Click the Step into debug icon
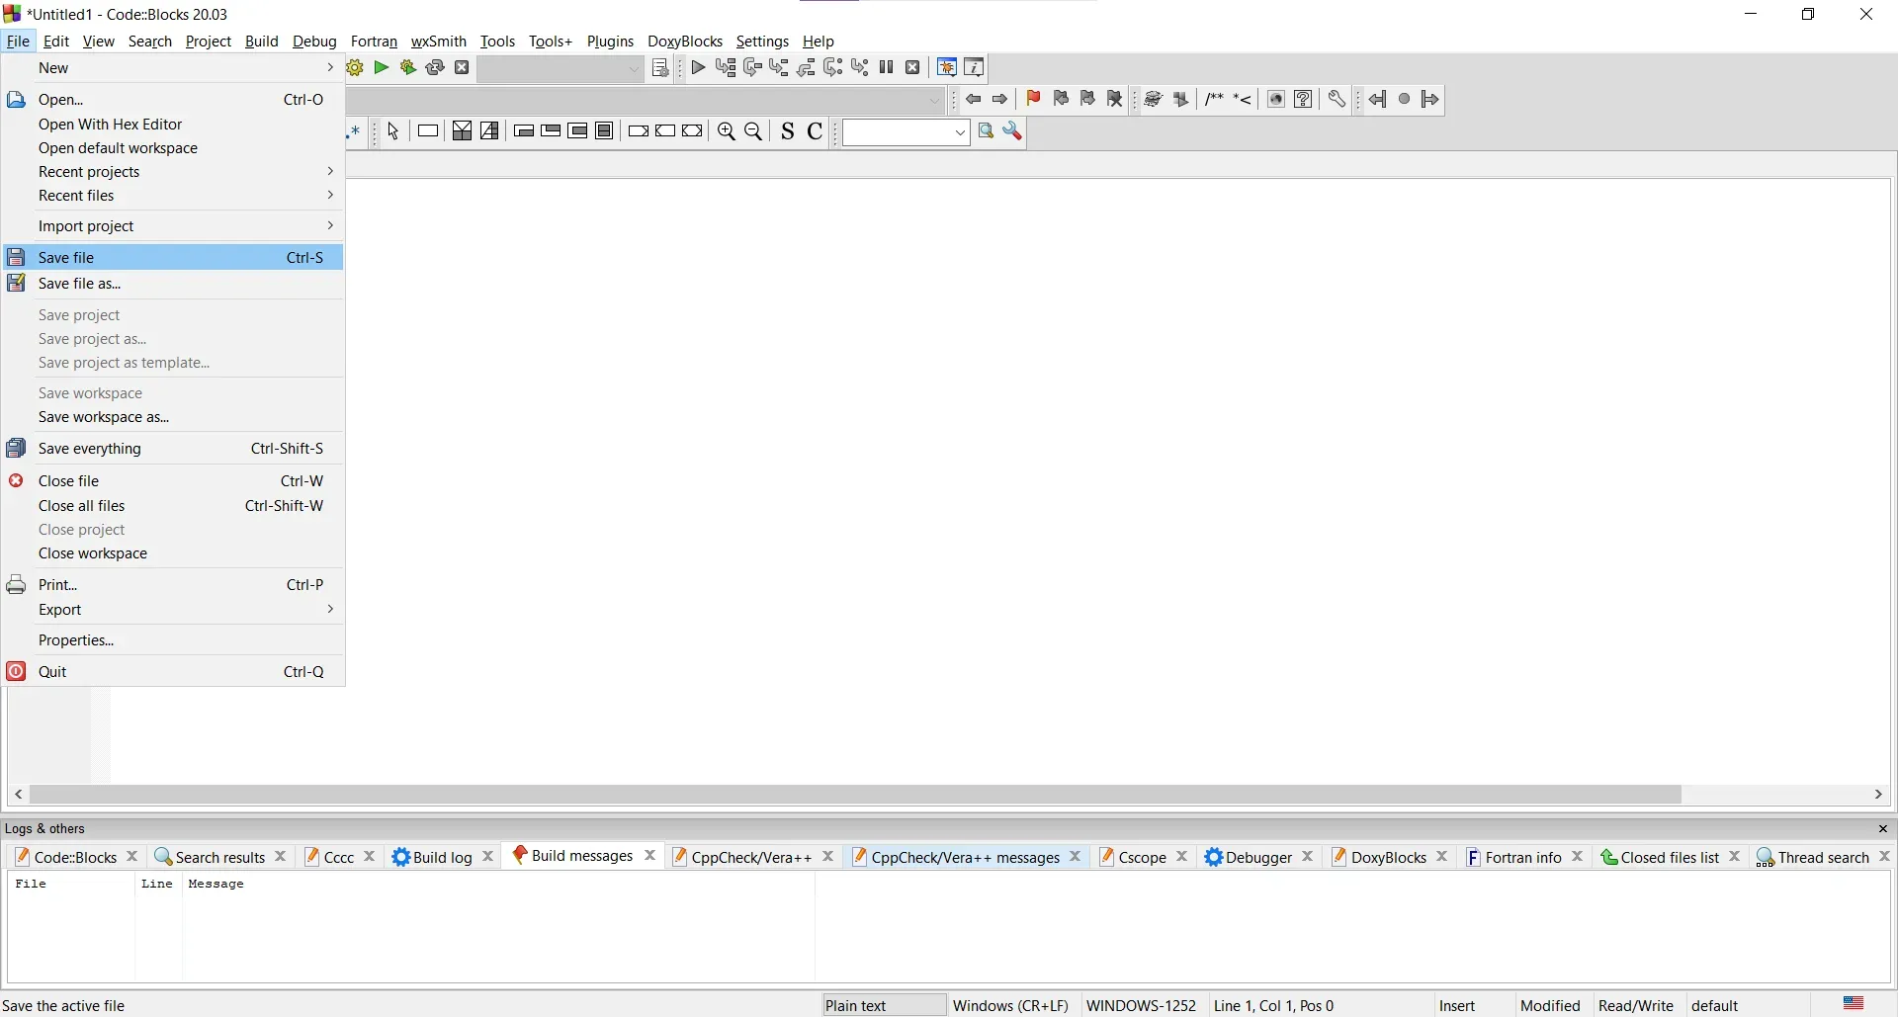The height and width of the screenshot is (1017, 1898). (780, 68)
